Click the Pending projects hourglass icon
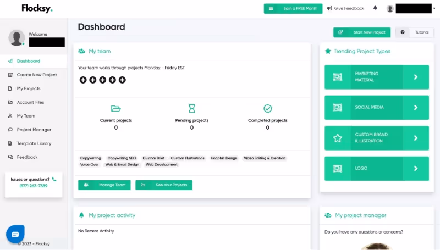Screen dimensions: 440x250 click(191, 108)
